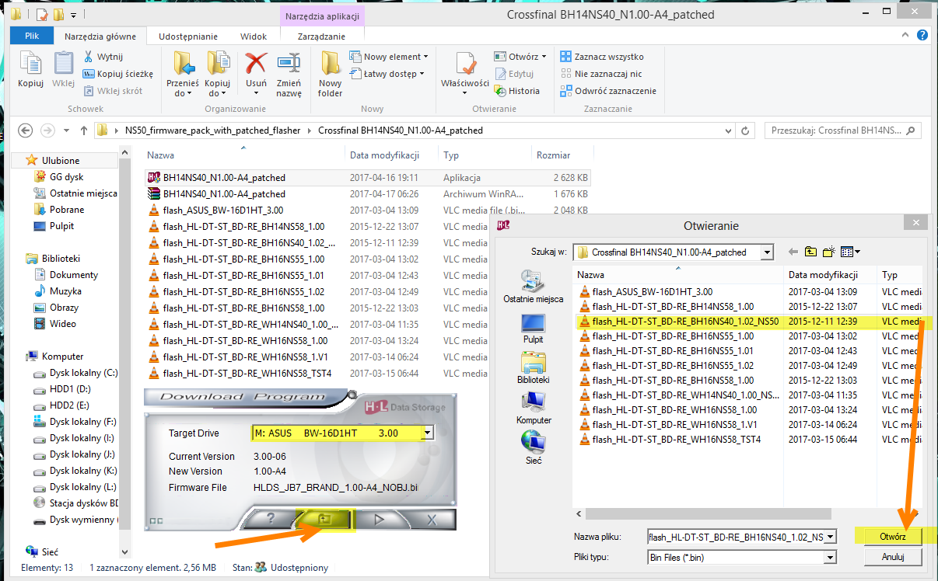938x581 pixels.
Task: Open the Otwórz dropdown in the ribbon
Action: coord(520,57)
